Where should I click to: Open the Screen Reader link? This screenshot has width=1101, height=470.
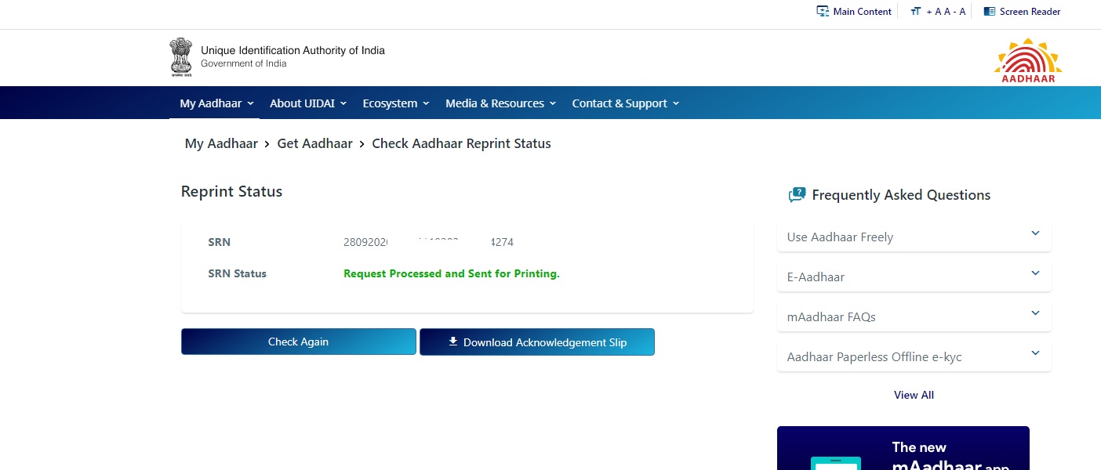[1030, 12]
